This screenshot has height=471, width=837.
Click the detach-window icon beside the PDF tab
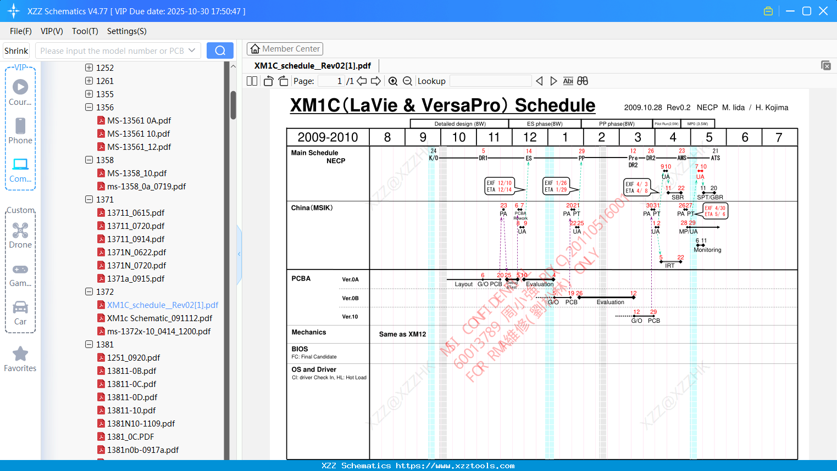[826, 65]
